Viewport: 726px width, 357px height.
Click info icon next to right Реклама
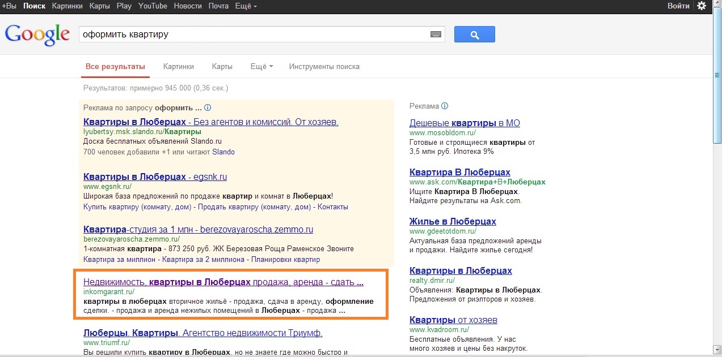445,106
